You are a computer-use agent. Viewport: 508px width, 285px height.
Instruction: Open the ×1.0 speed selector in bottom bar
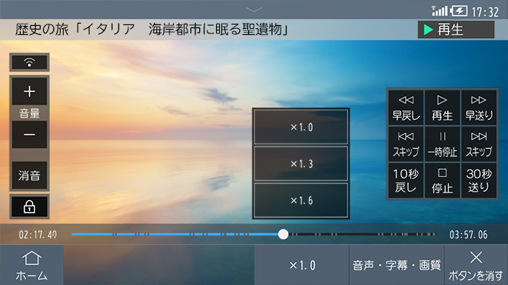[x=302, y=265]
